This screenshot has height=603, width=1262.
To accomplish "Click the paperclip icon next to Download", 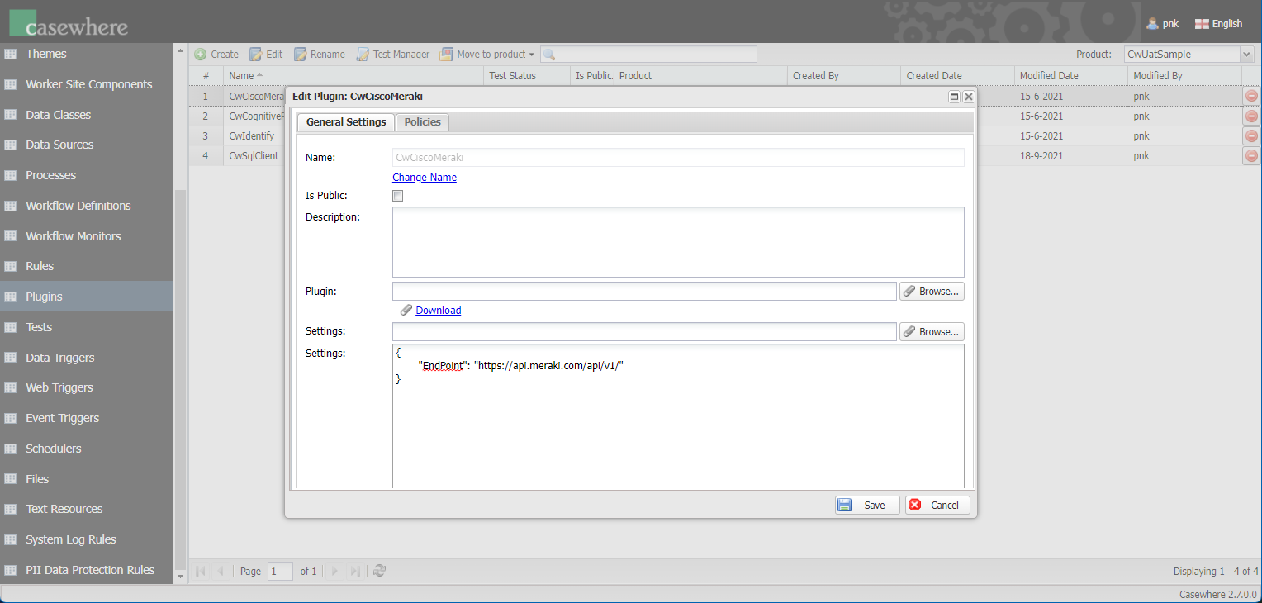I will 406,310.
